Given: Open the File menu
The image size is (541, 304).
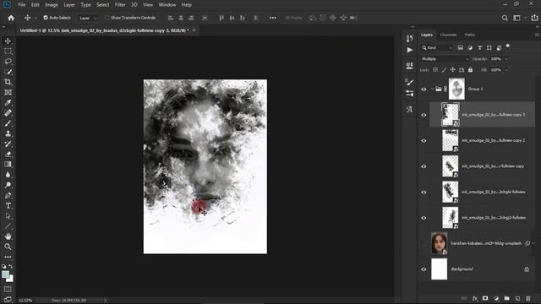Looking at the screenshot, I should [22, 5].
